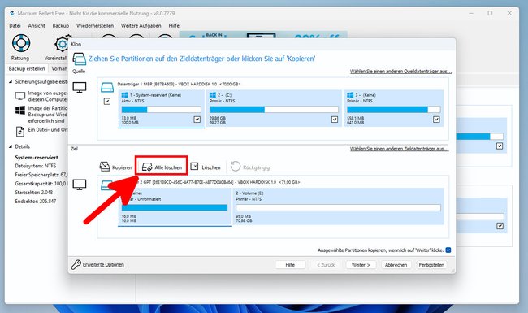Click 'Wählen Sie einen anderen Quelldatenträger aus' link
The height and width of the screenshot is (313, 528).
[400, 72]
